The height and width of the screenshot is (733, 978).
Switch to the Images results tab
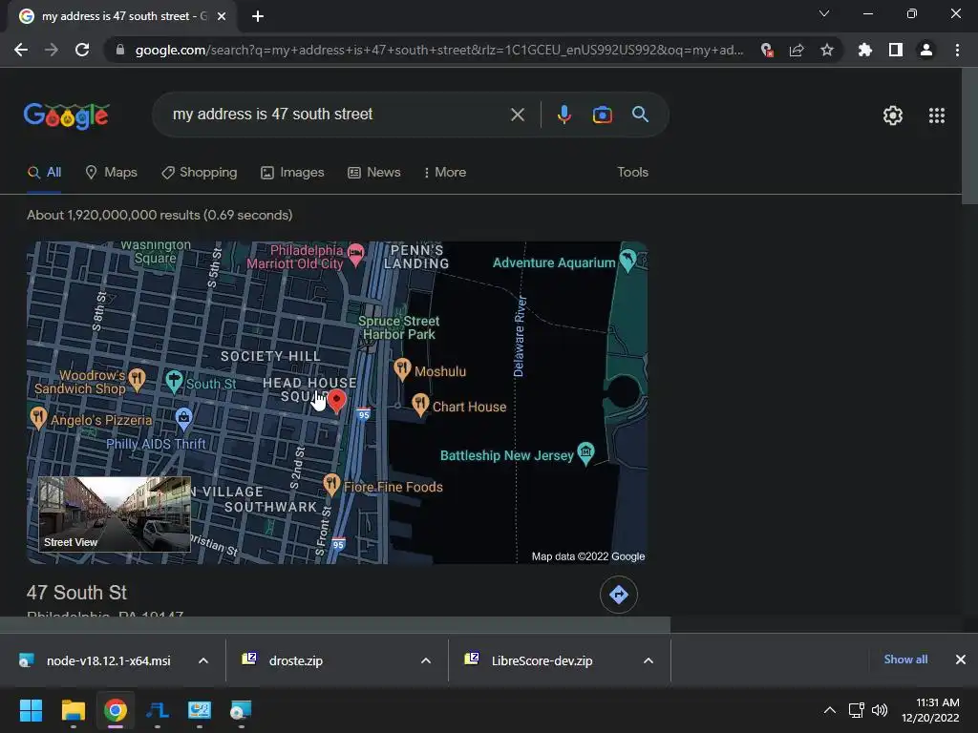coord(292,173)
